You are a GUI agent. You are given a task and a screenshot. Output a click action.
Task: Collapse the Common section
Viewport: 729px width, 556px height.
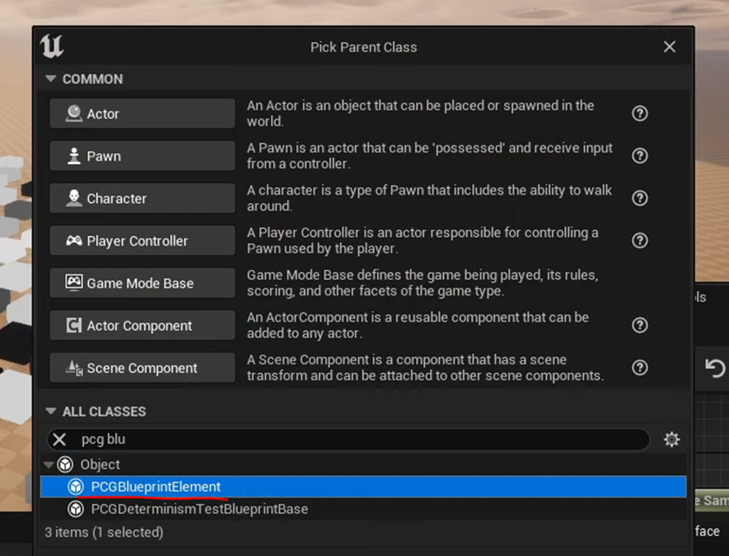(x=51, y=79)
